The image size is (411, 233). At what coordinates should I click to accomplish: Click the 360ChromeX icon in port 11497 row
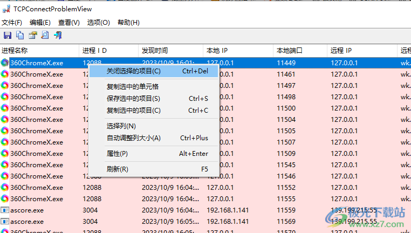tap(4, 85)
